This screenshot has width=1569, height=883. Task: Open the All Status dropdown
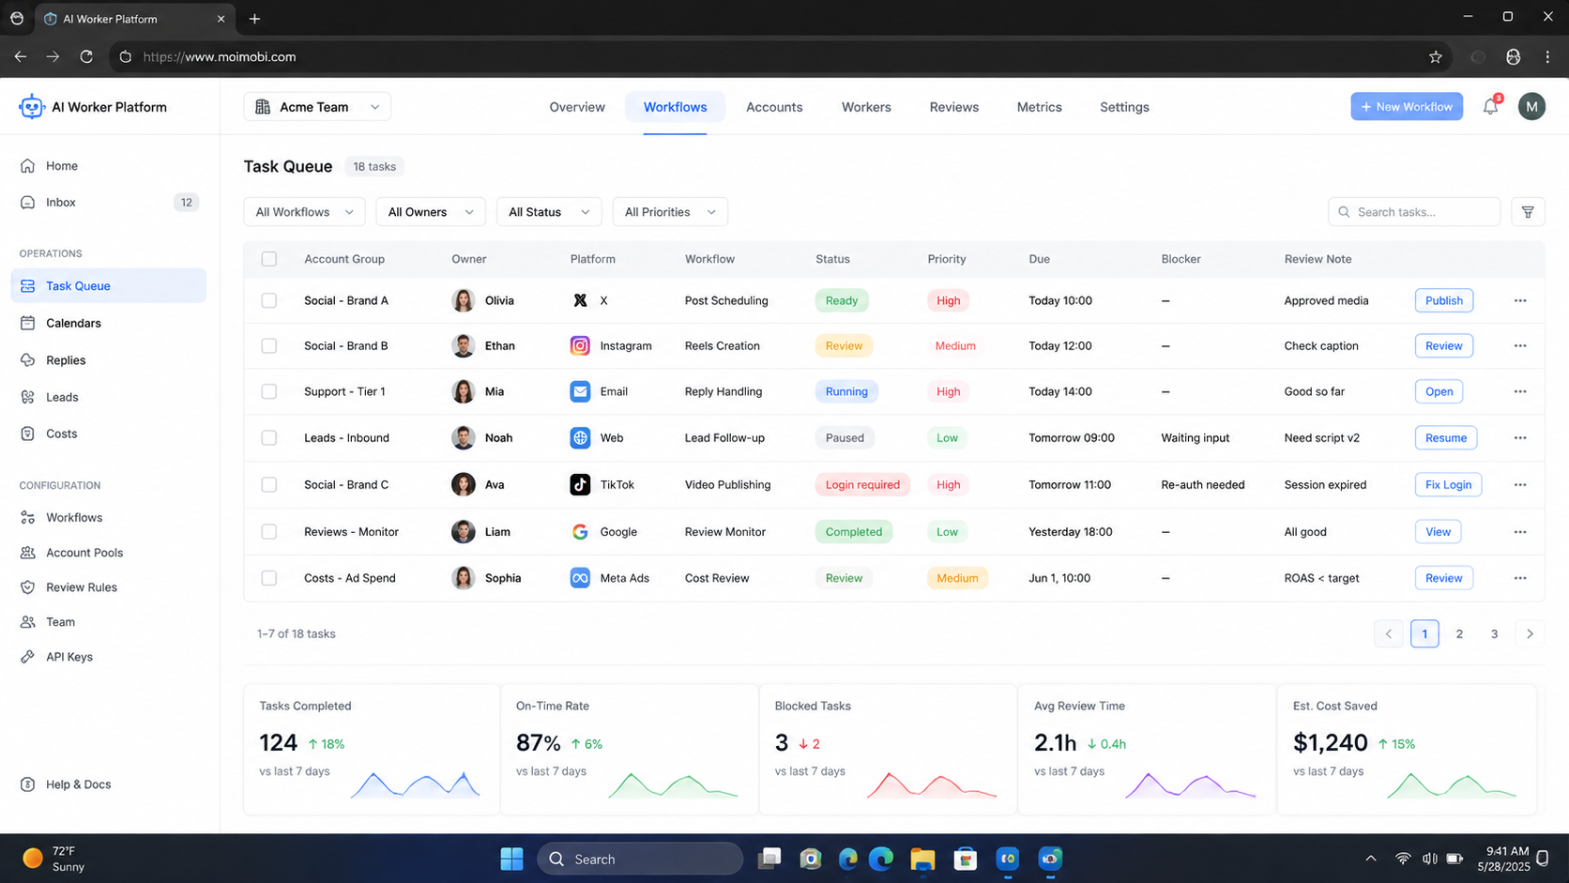(x=549, y=212)
